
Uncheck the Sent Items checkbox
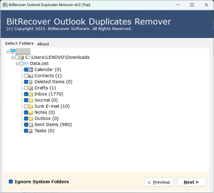point(26,125)
